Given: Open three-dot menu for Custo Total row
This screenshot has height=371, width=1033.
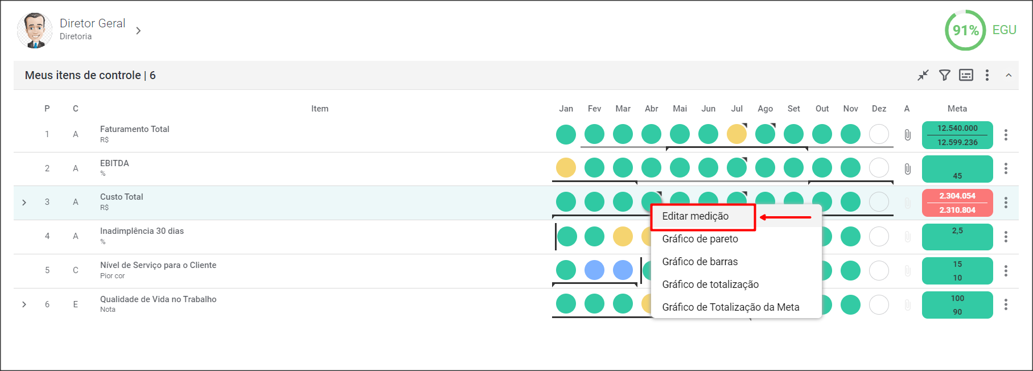Looking at the screenshot, I should pos(1006,203).
